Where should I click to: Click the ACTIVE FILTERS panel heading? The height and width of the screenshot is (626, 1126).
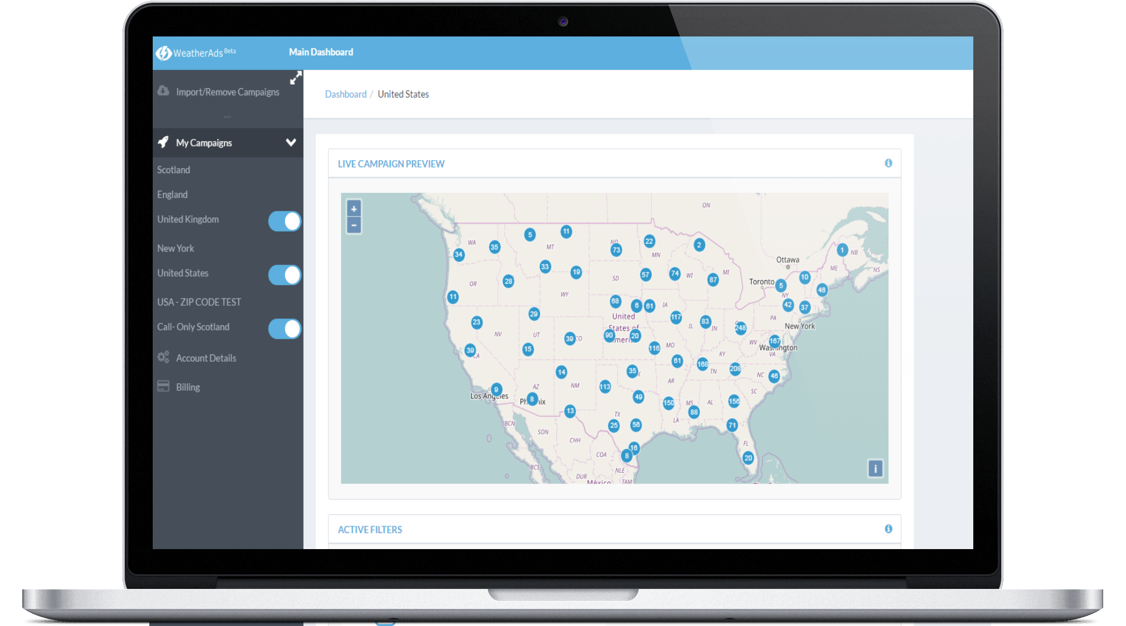click(x=370, y=530)
